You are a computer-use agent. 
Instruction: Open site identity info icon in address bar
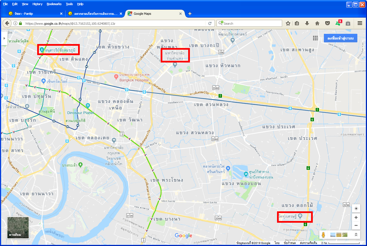[x=15, y=24]
